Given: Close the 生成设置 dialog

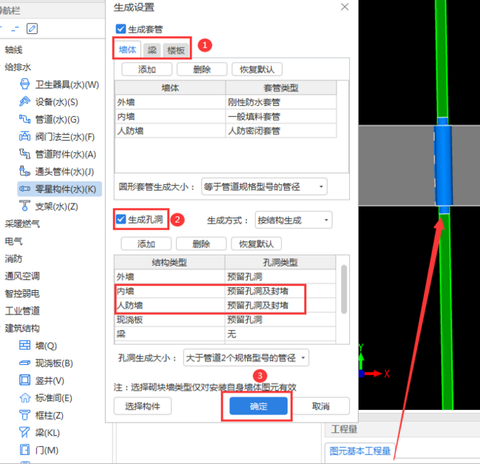Looking at the screenshot, I should point(345,7).
